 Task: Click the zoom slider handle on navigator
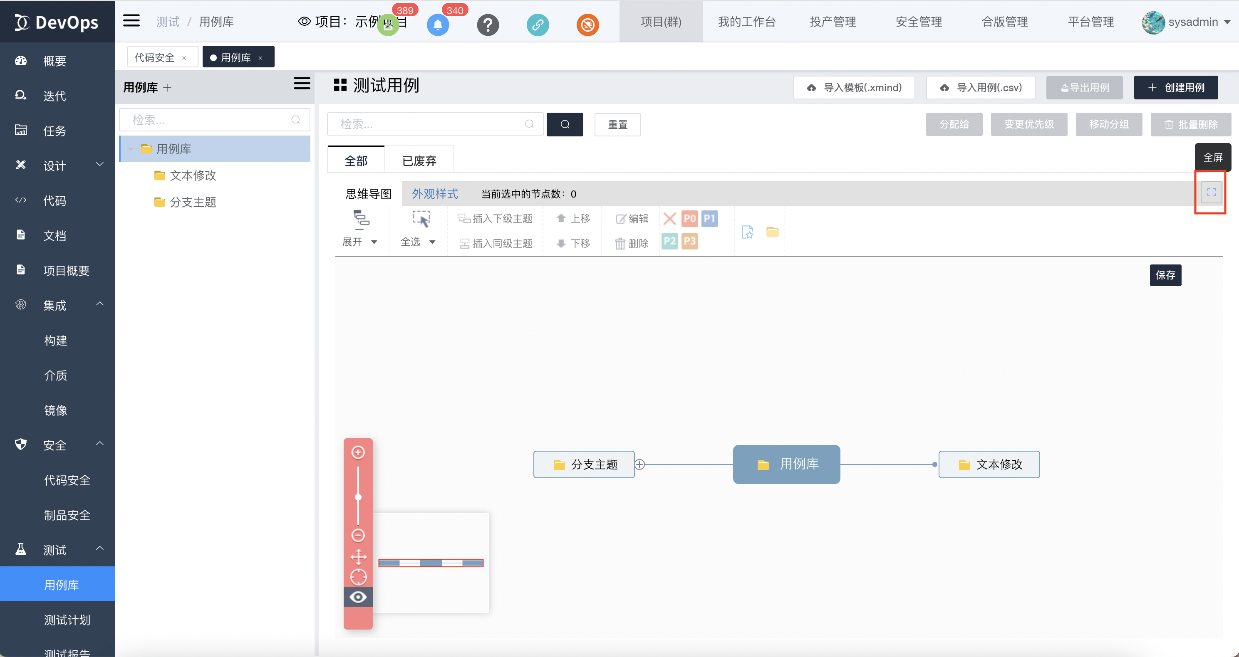pos(358,497)
